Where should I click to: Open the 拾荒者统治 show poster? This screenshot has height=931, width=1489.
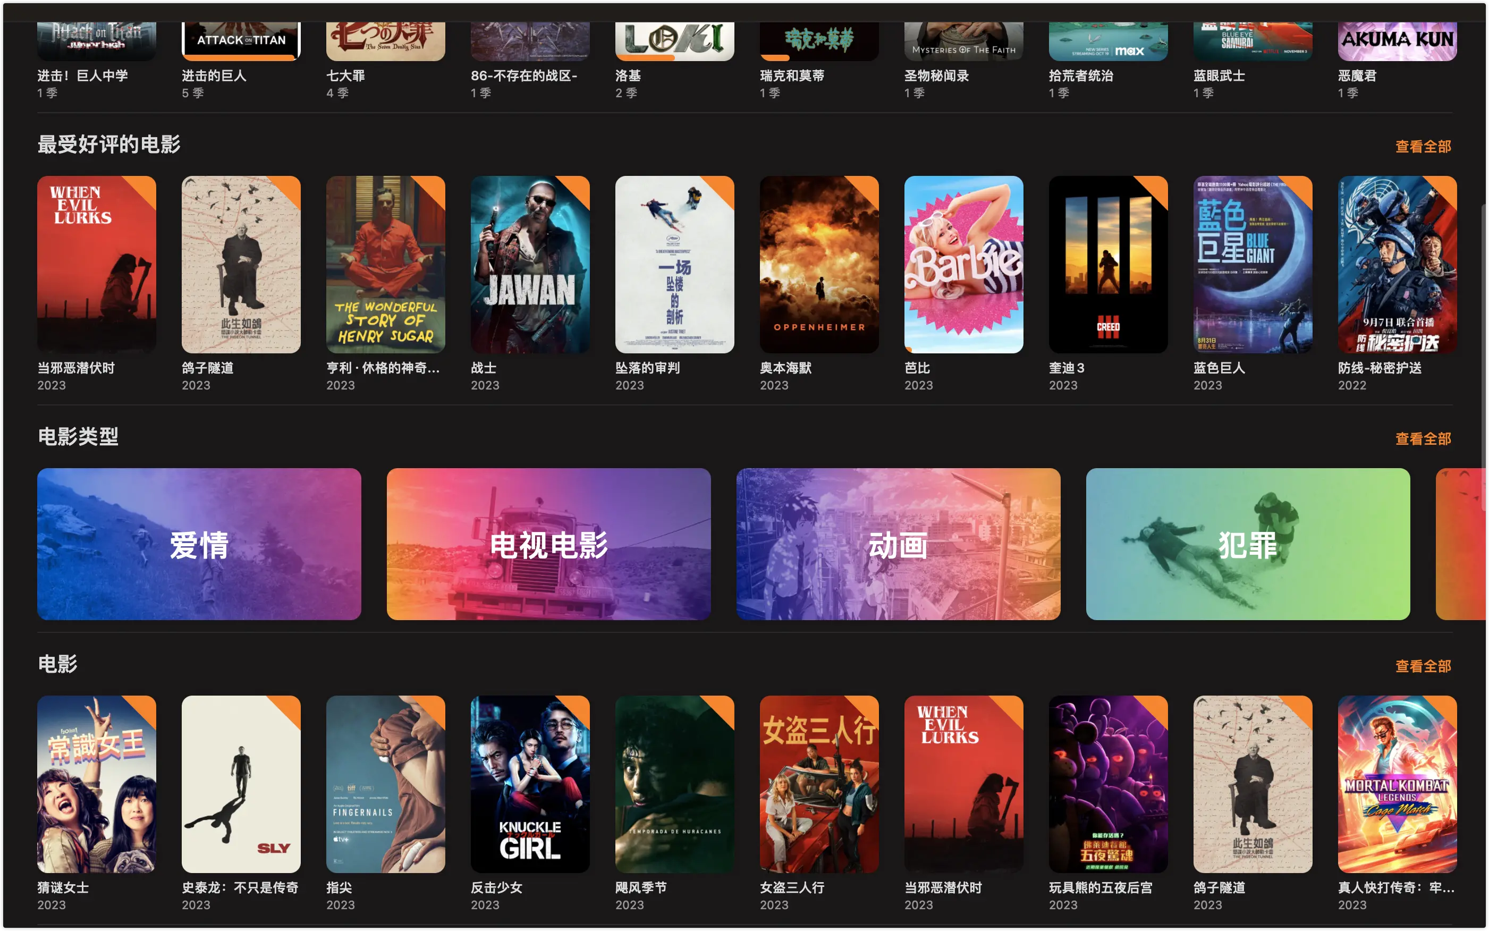click(1109, 41)
